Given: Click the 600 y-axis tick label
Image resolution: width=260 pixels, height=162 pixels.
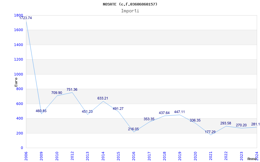Looking at the screenshot, I should pos(19,104).
